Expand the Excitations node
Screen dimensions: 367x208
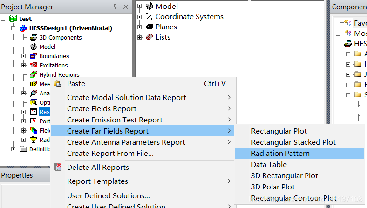tap(23, 65)
